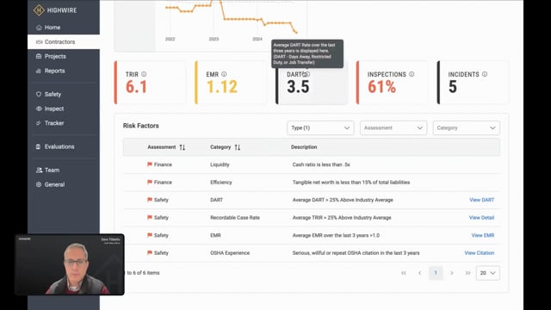Click the Description column header

coord(304,147)
